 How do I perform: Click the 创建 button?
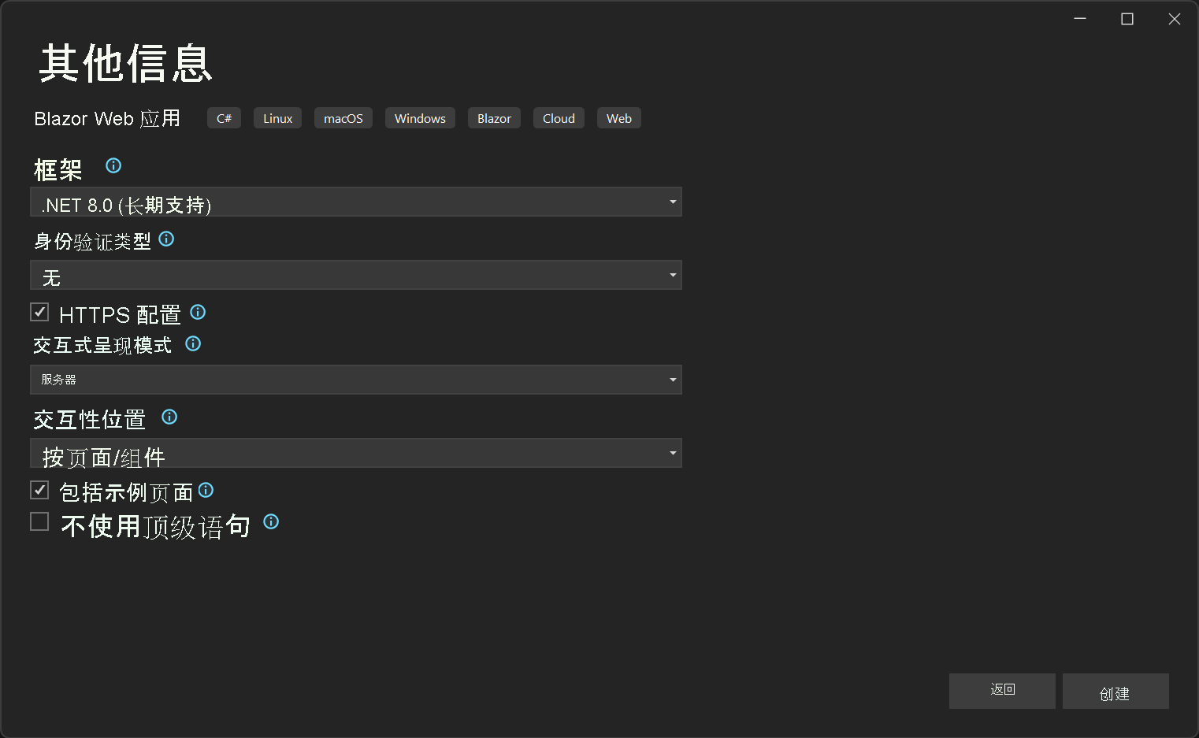(1115, 692)
